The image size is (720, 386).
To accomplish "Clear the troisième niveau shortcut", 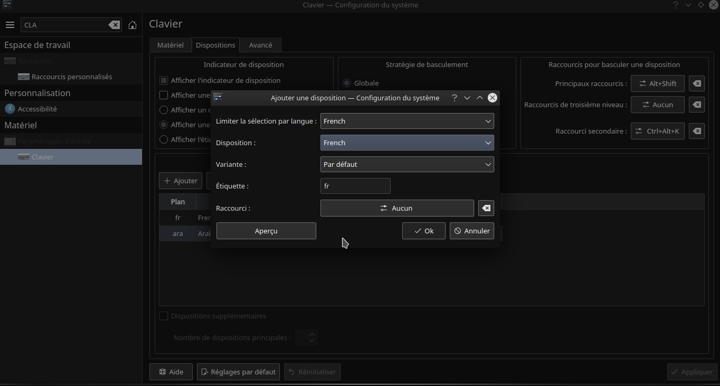I will click(x=697, y=105).
